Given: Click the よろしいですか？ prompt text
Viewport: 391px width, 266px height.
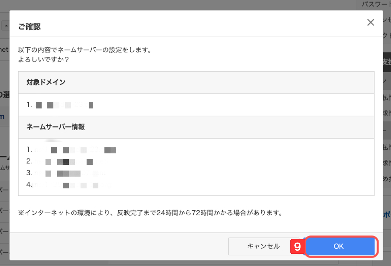Looking at the screenshot, I should coord(43,60).
